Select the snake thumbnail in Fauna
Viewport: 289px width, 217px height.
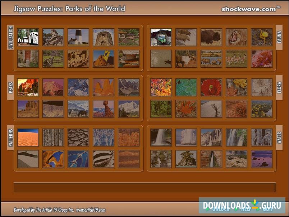pyautogui.click(x=160, y=36)
